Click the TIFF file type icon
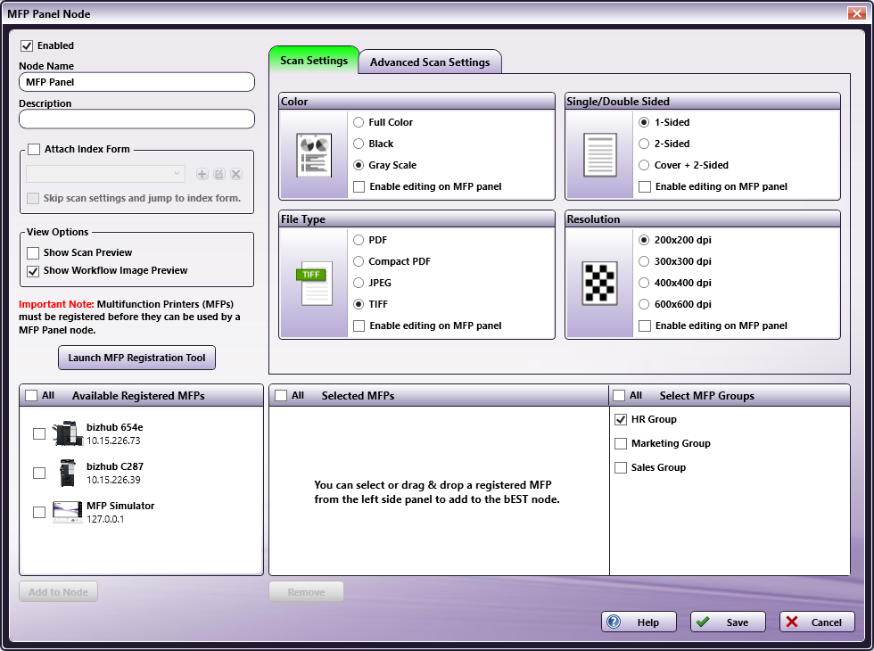This screenshot has width=874, height=651. [314, 283]
